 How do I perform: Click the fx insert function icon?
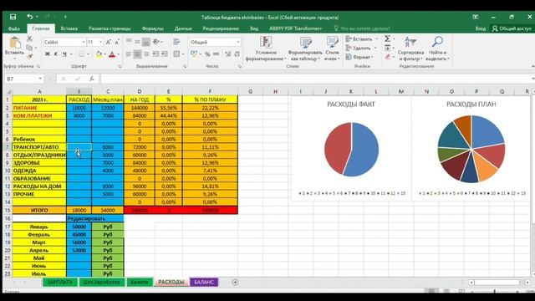coord(91,79)
